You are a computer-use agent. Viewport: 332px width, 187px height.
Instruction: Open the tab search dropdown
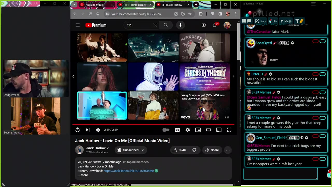74,5
